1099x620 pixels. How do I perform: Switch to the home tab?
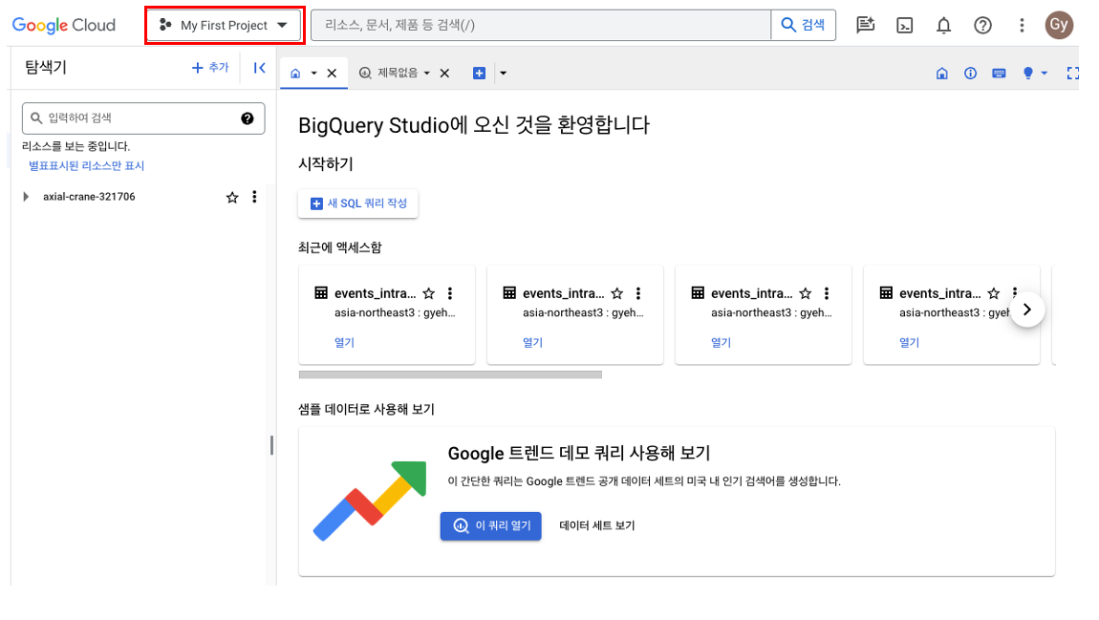pos(296,73)
